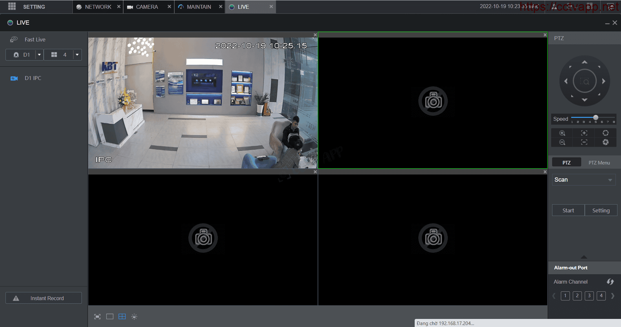Refresh the Alarm Channel status
The height and width of the screenshot is (327, 621).
tap(610, 282)
